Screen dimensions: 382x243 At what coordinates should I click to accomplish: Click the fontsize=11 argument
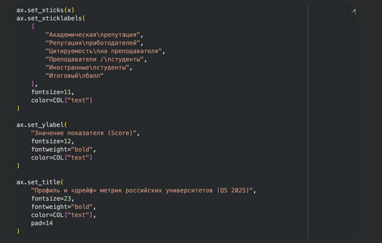(50, 92)
